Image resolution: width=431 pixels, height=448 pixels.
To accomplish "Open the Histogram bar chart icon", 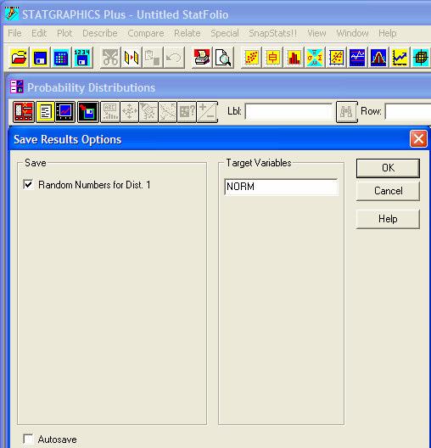I will pyautogui.click(x=294, y=58).
